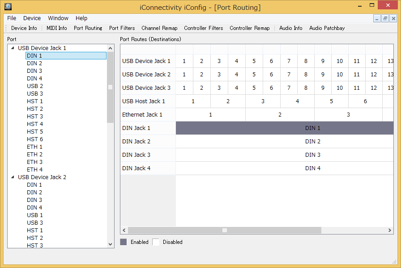Click the routing grid's left scroll arrow
Viewport: 401px width, 268px height.
pyautogui.click(x=124, y=230)
